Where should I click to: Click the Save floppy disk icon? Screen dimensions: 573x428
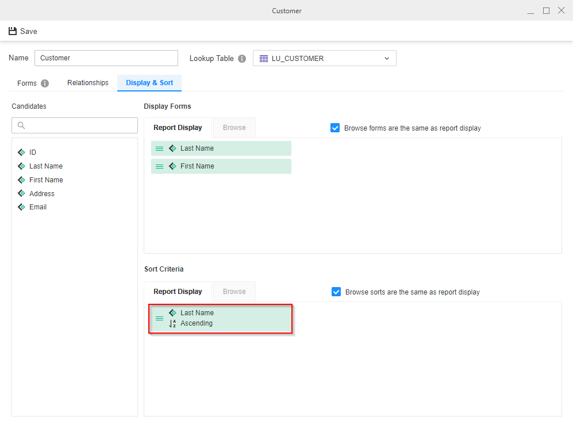click(x=13, y=31)
